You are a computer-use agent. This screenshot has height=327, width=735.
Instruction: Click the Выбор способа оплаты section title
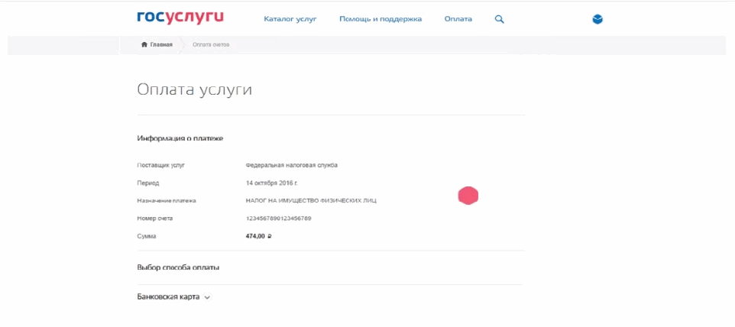(x=178, y=267)
